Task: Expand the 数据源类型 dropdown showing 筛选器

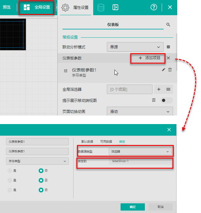Action: point(140,152)
